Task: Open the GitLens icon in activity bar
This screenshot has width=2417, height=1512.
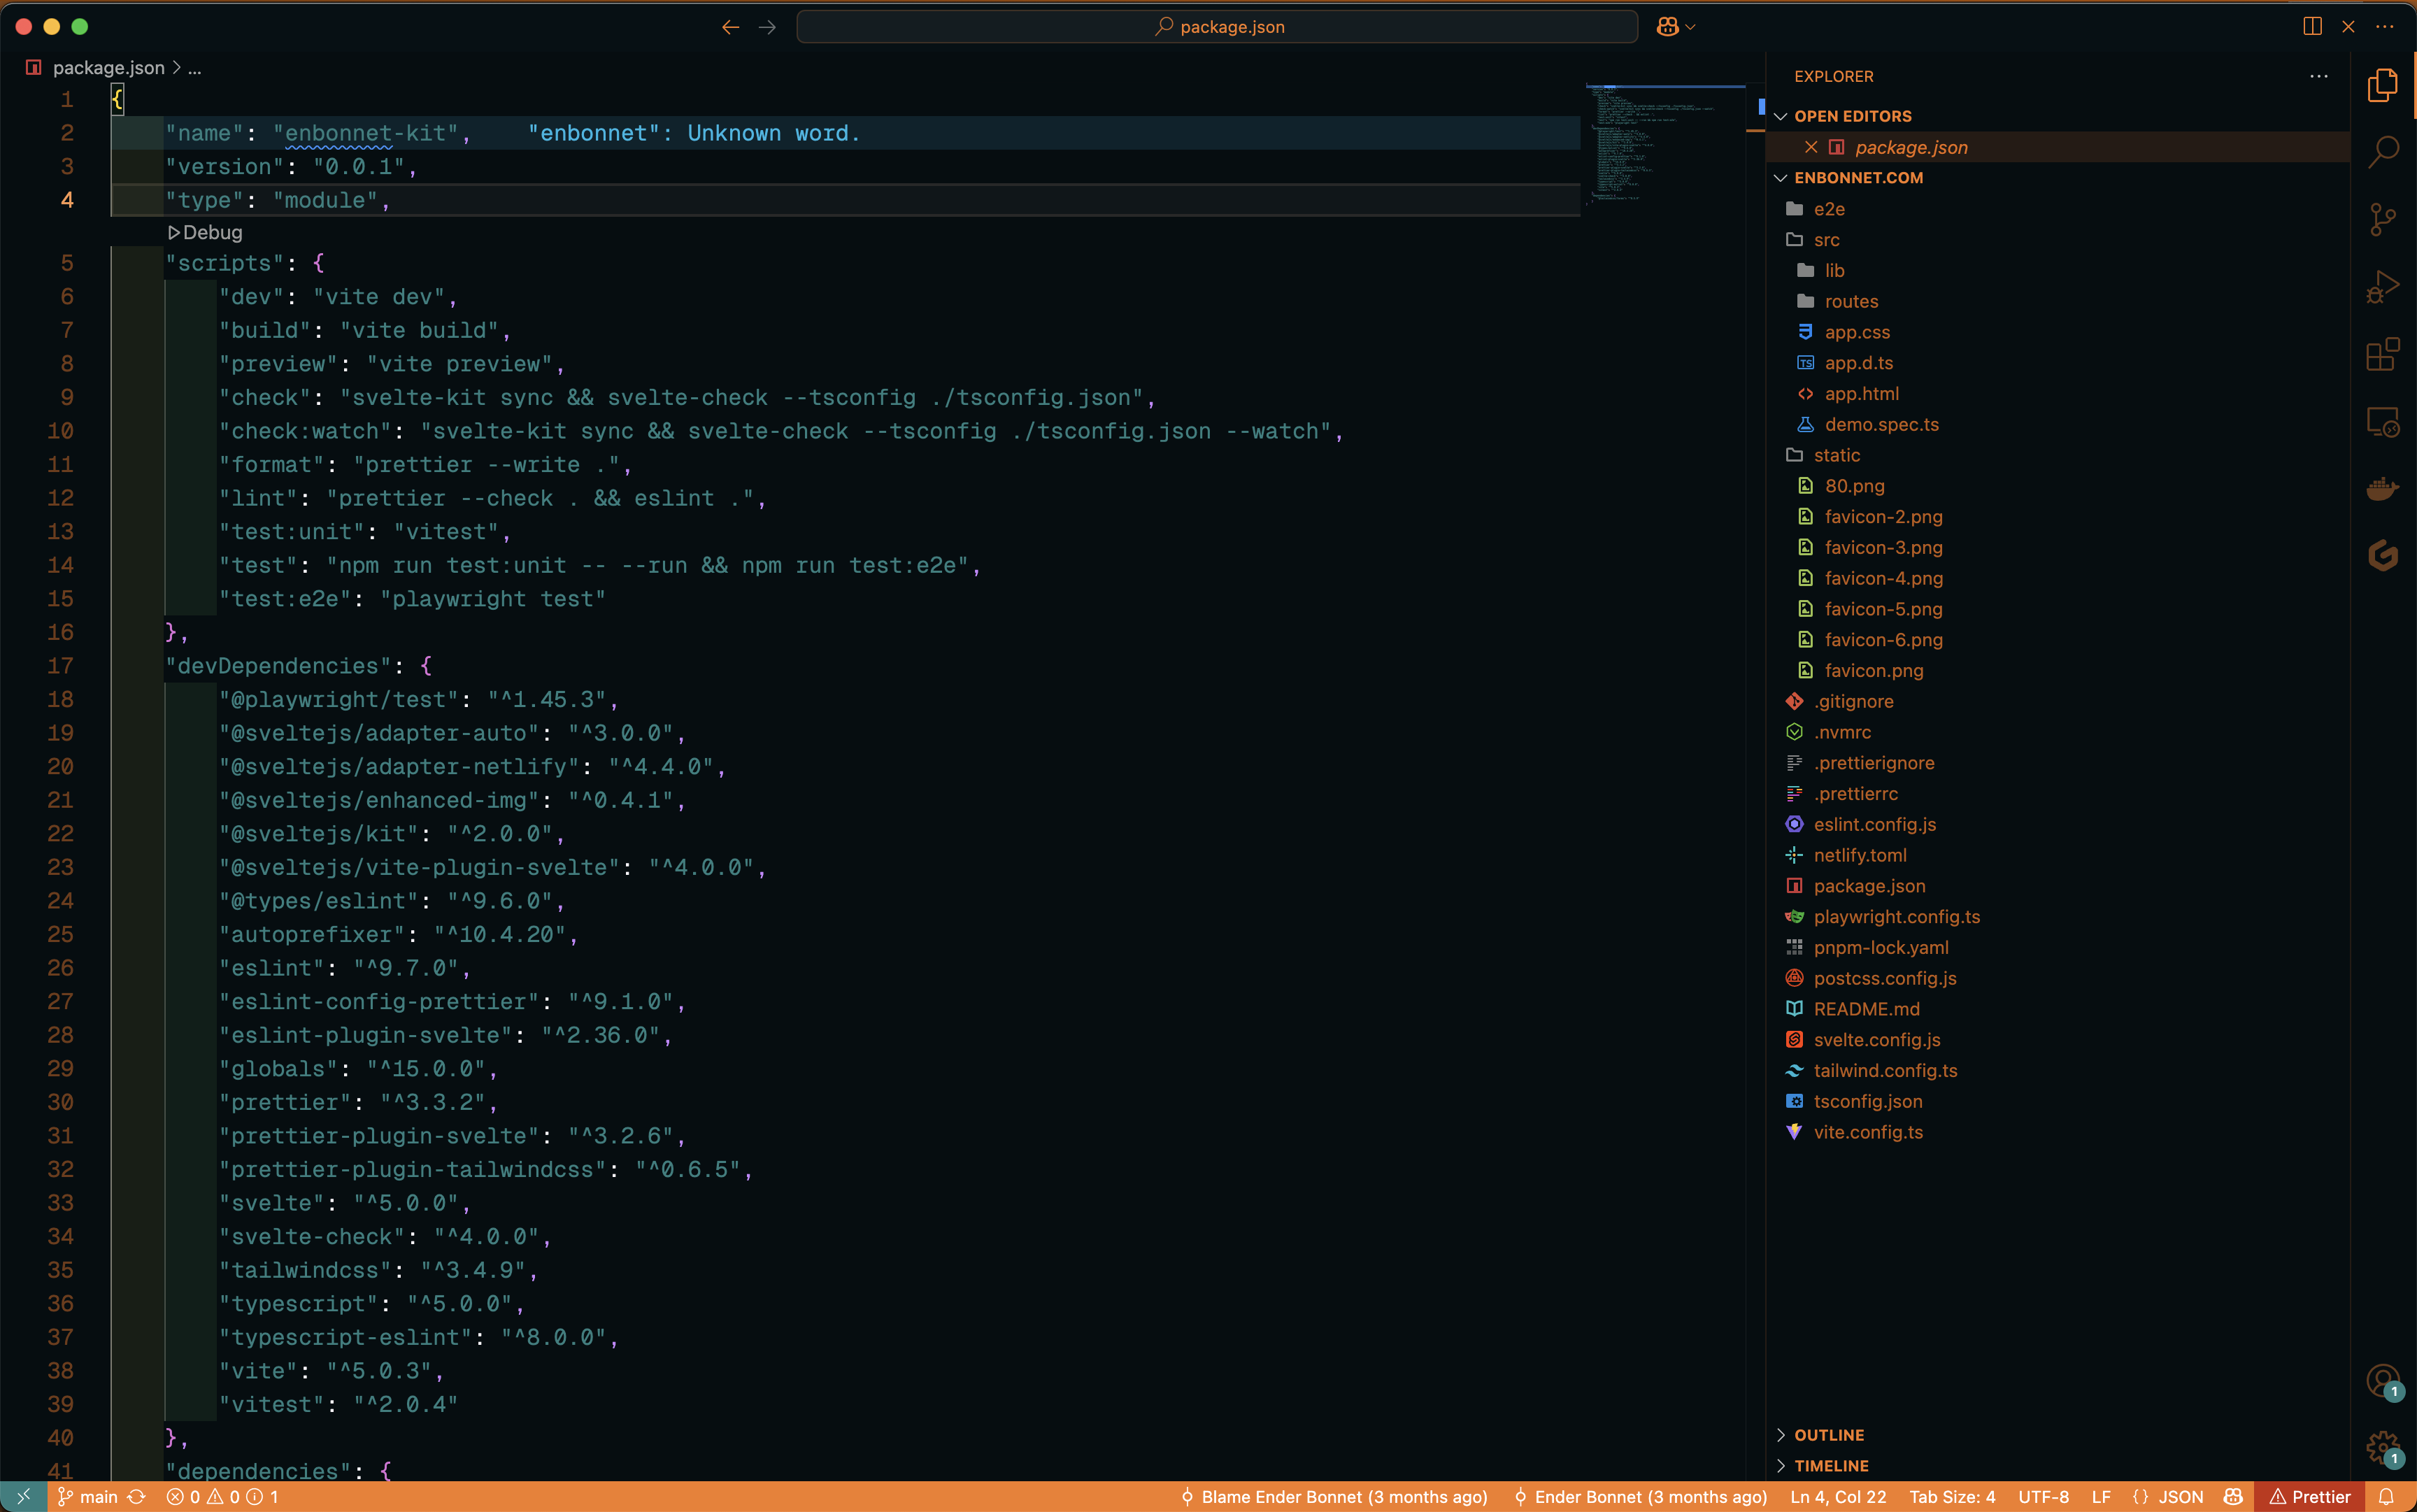Action: point(2382,556)
